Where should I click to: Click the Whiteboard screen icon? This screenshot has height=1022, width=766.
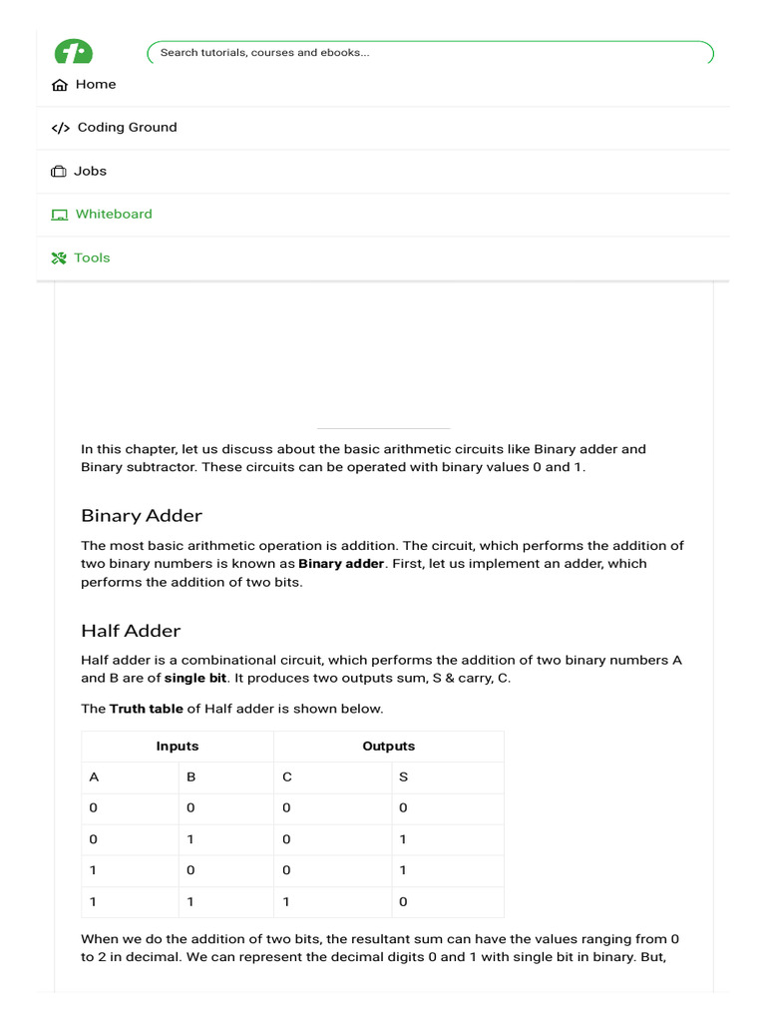pos(60,215)
